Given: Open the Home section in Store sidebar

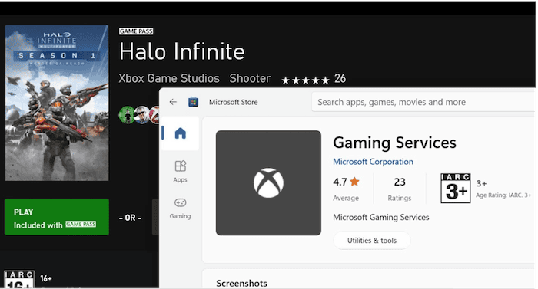Looking at the screenshot, I should [x=180, y=133].
